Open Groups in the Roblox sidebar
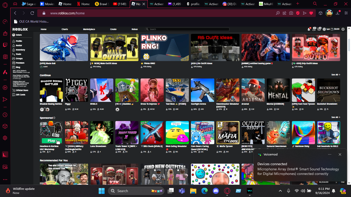351x197 pixels. [x=17, y=58]
